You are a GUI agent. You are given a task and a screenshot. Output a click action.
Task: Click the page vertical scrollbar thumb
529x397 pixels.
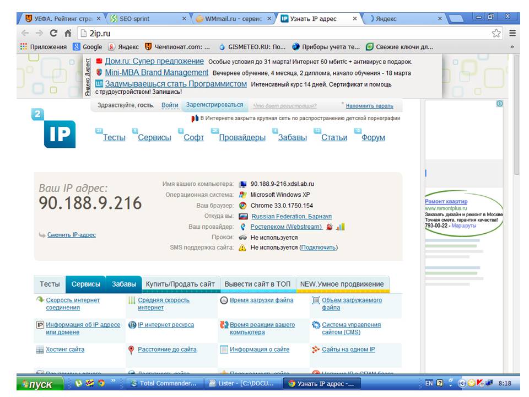point(516,115)
